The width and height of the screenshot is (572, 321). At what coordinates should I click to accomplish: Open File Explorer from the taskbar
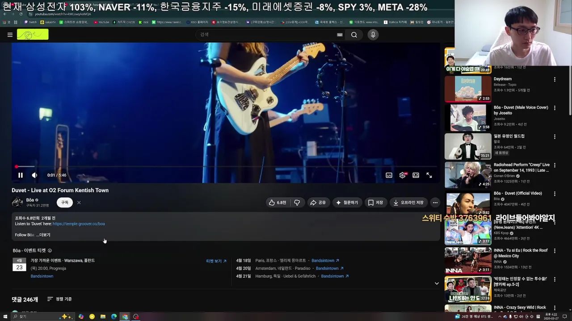coord(103,317)
